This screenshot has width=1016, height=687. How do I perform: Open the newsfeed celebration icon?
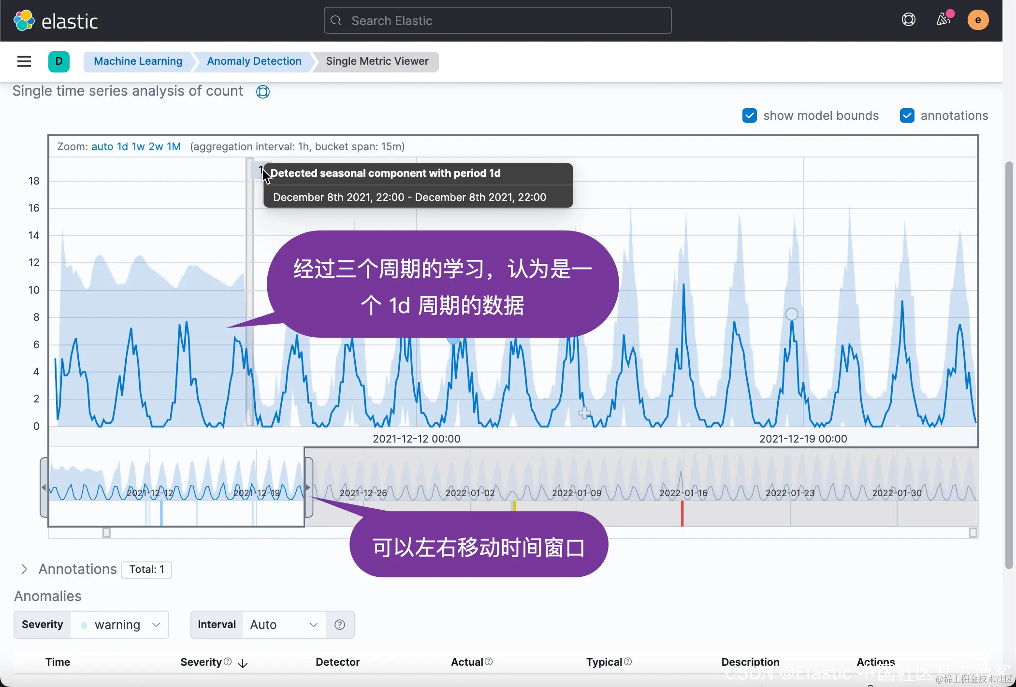pos(943,20)
